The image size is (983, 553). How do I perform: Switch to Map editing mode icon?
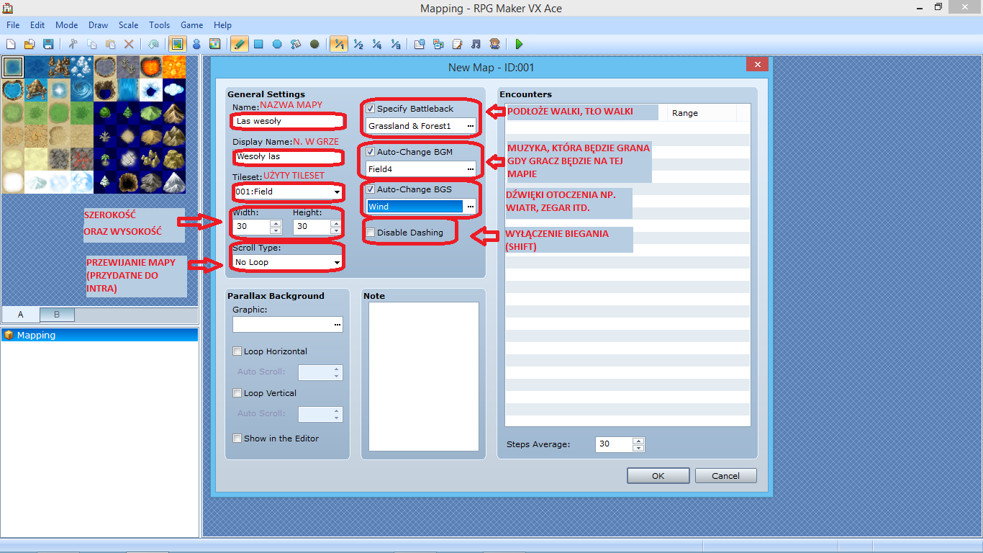click(177, 44)
